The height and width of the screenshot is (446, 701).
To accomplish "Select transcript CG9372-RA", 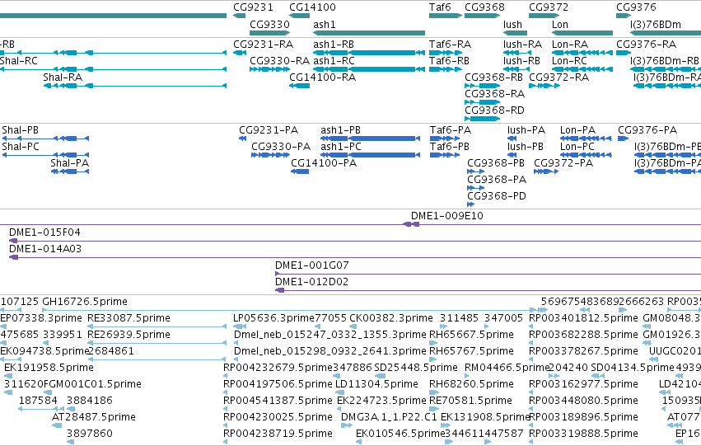I will tap(544, 86).
